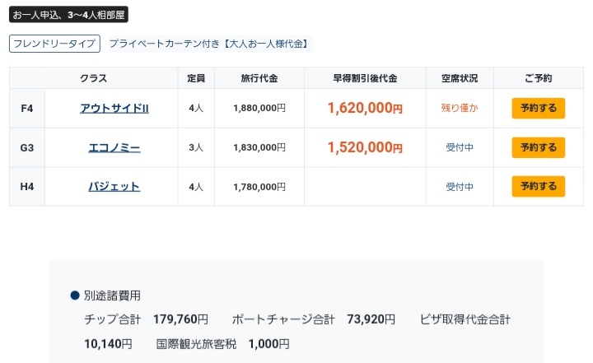593x363 pixels.
Task: Click the チップ合計 label
Action: [112, 319]
